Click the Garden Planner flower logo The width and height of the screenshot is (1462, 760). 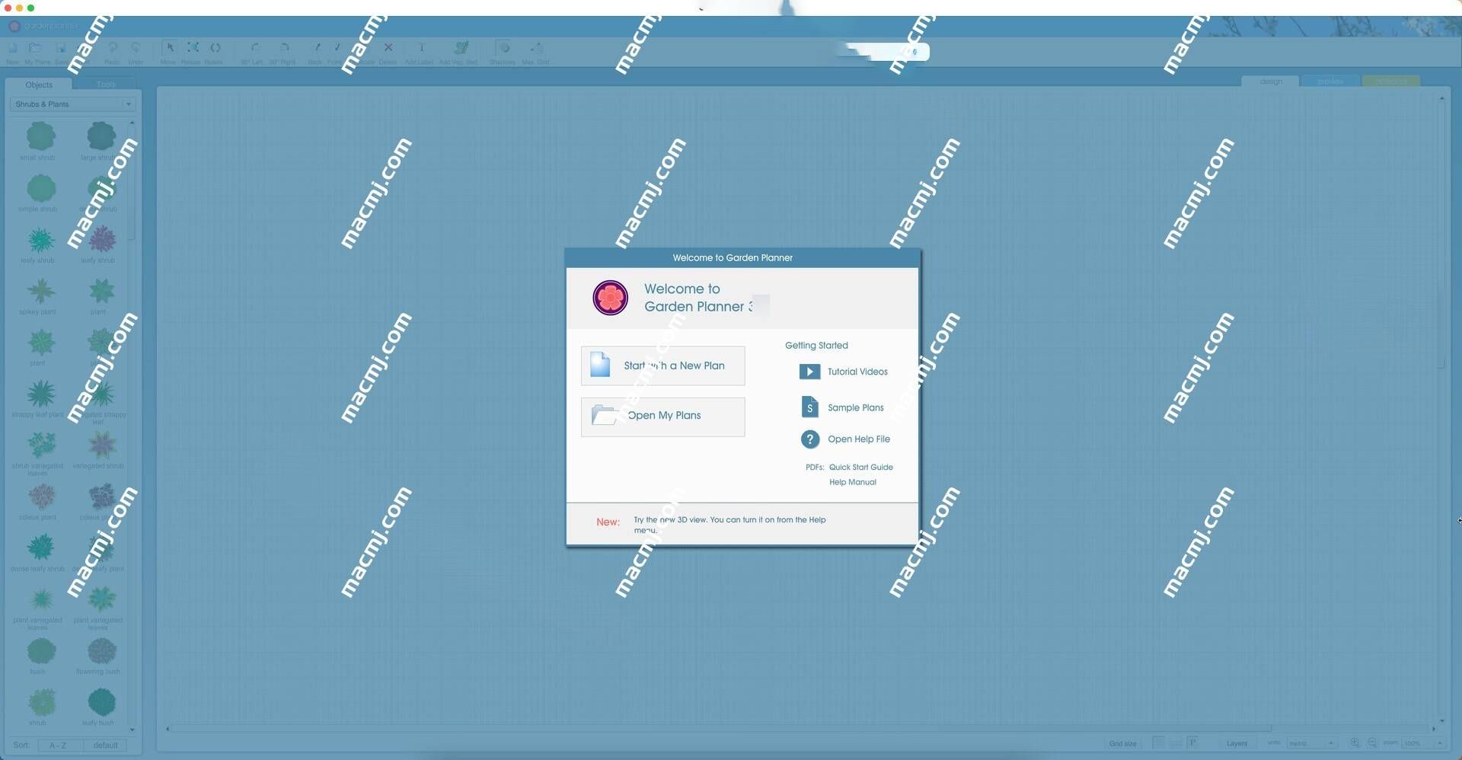[611, 298]
